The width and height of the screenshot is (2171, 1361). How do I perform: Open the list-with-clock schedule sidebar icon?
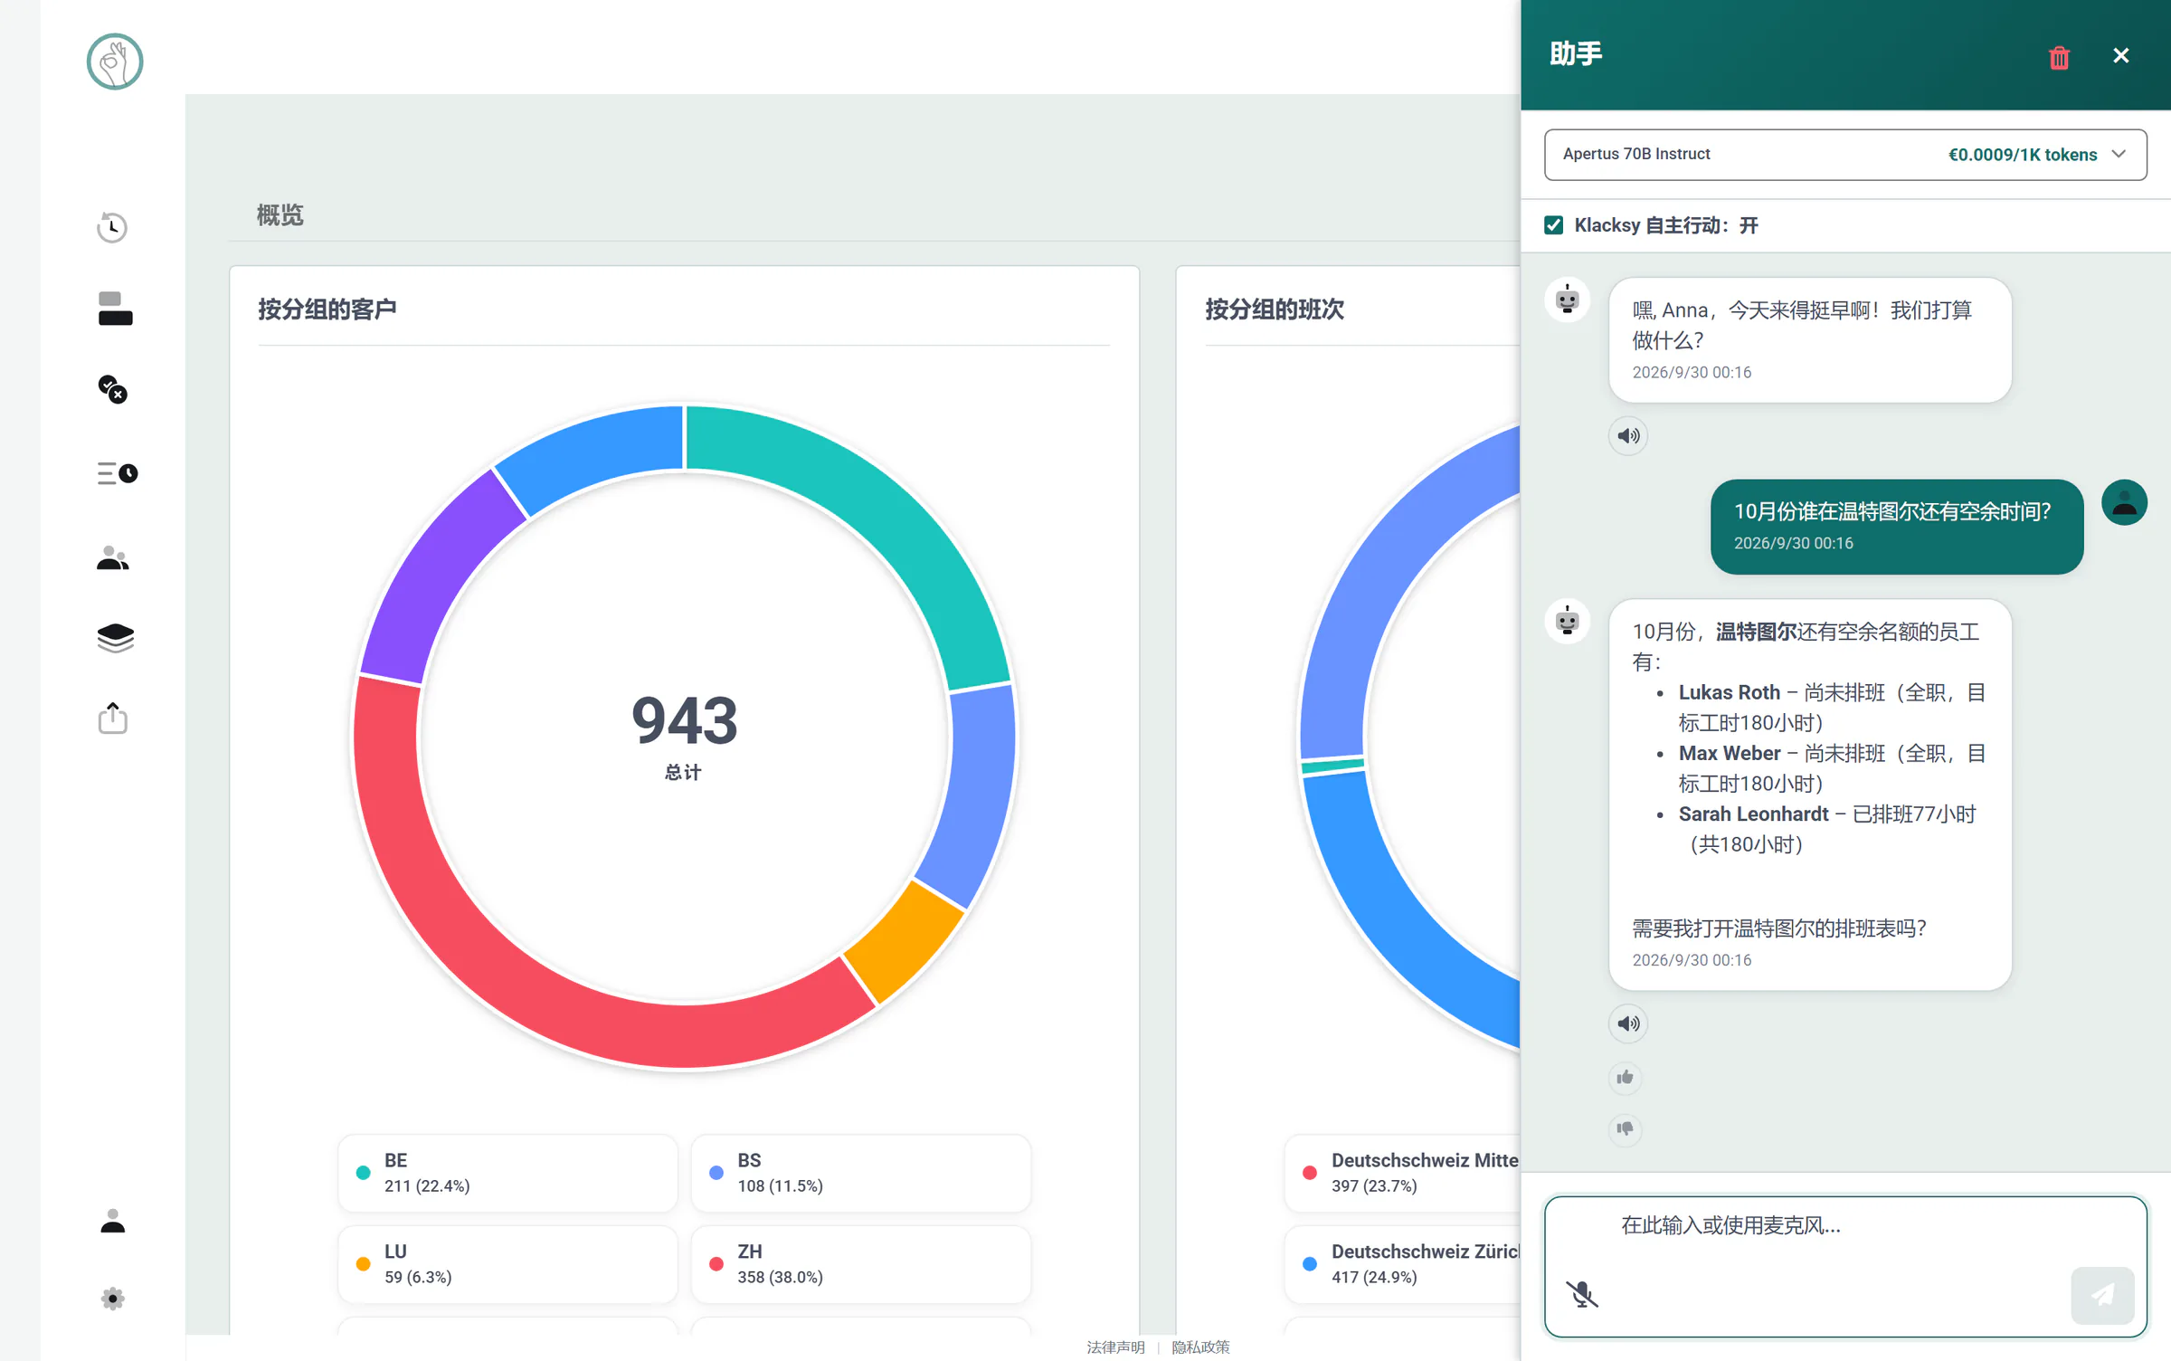[x=117, y=473]
